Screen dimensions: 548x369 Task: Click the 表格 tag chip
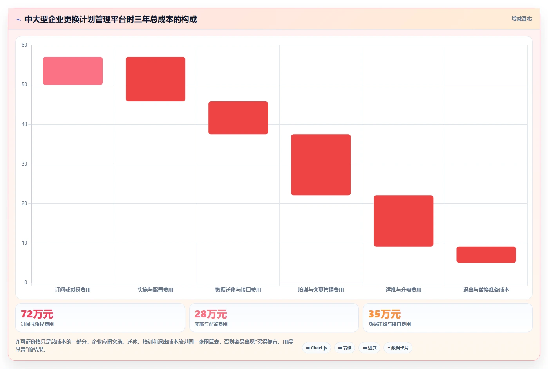345,348
